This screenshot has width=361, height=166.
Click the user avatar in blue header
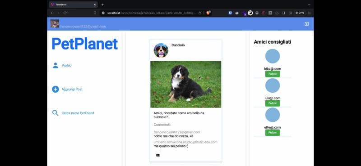[55, 24]
